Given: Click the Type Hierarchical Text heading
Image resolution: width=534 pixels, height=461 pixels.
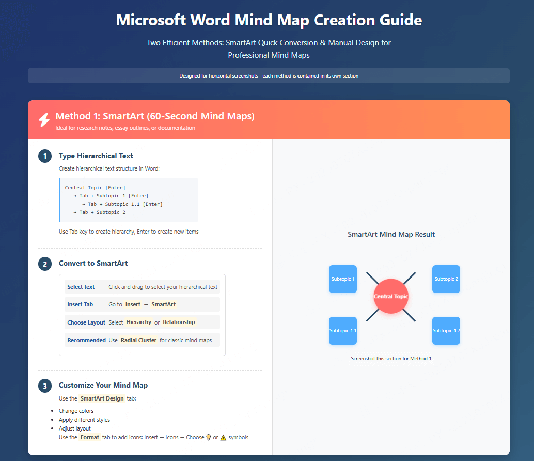Looking at the screenshot, I should coord(96,156).
